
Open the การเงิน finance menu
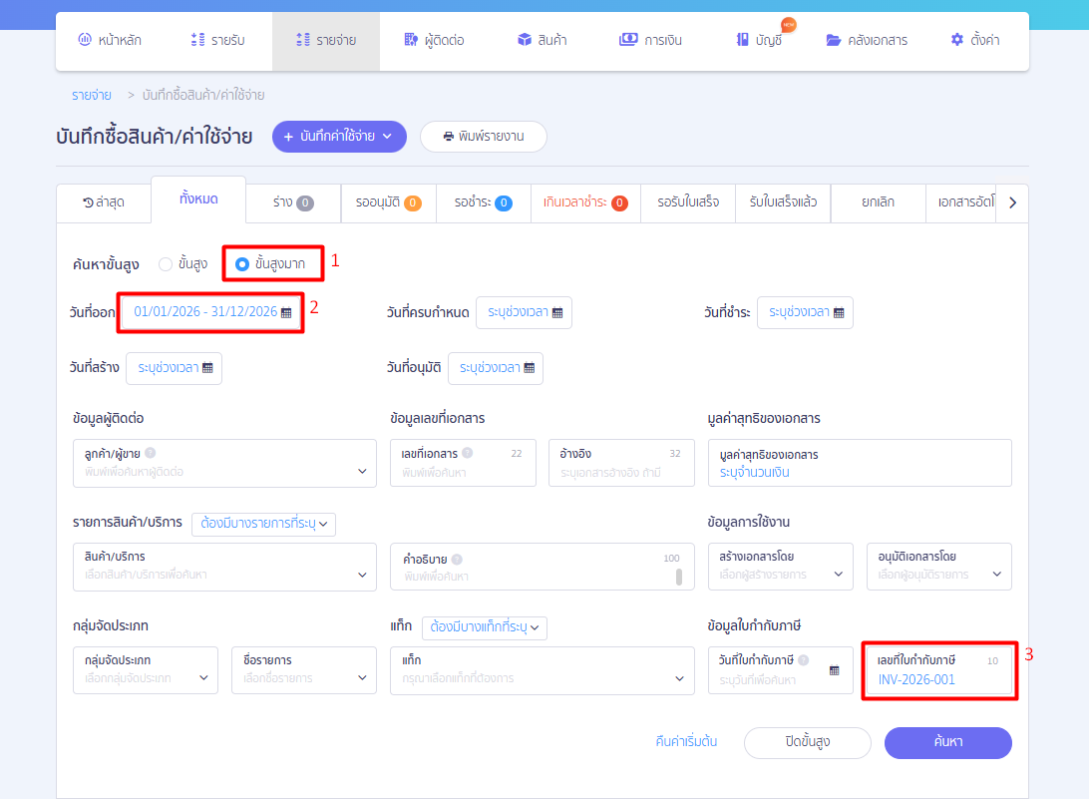click(650, 40)
